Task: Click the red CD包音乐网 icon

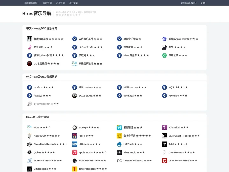Action: pyautogui.click(x=30, y=64)
